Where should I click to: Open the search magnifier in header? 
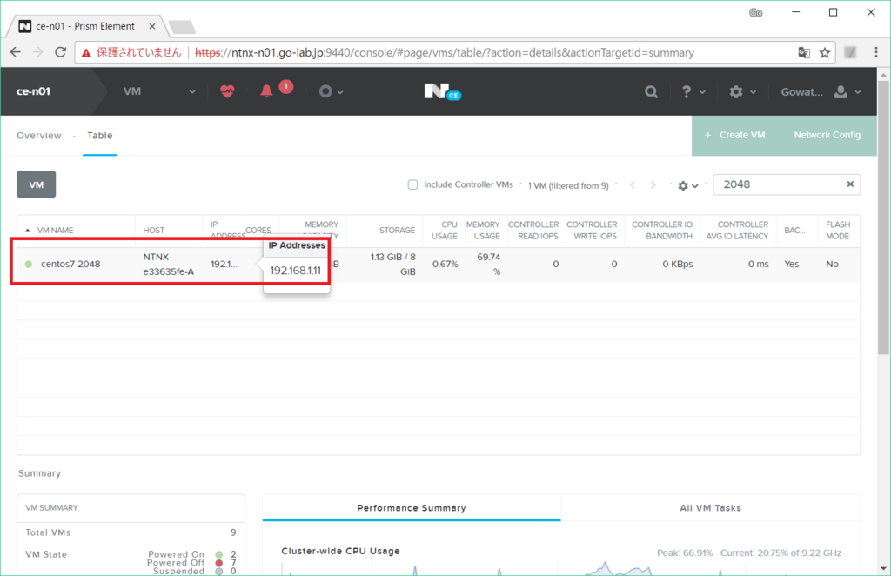651,91
